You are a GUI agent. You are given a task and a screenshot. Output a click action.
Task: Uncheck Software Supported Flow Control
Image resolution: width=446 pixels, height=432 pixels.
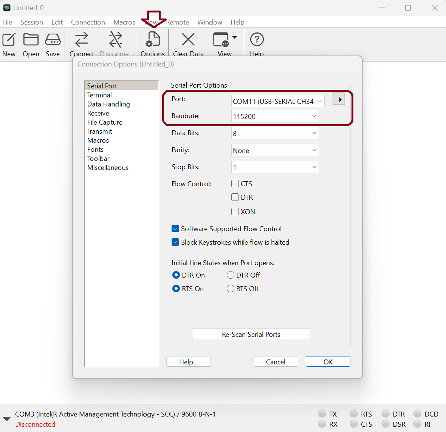pyautogui.click(x=175, y=228)
